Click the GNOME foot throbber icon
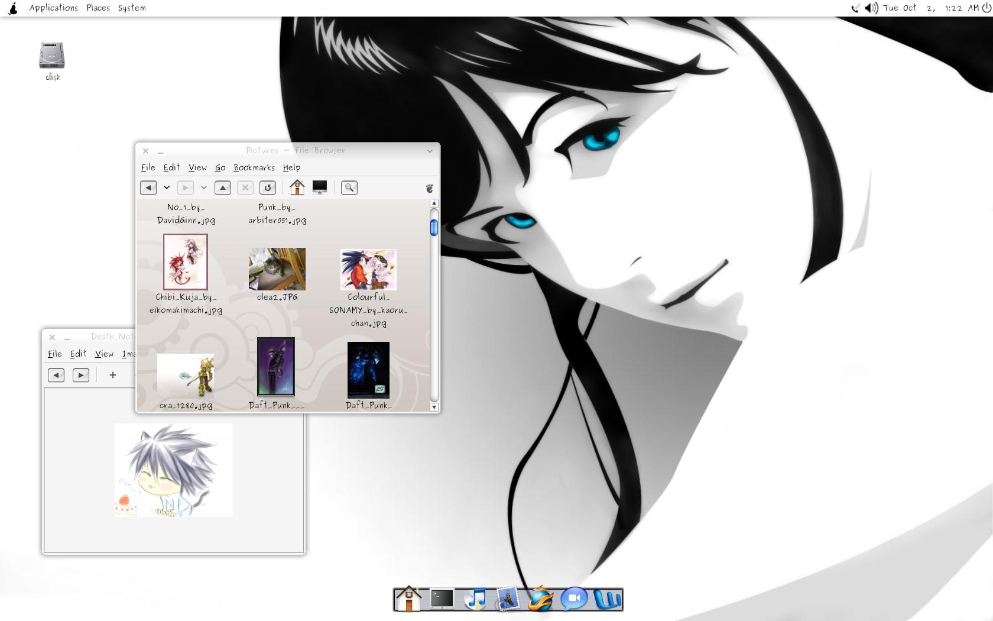 point(430,188)
